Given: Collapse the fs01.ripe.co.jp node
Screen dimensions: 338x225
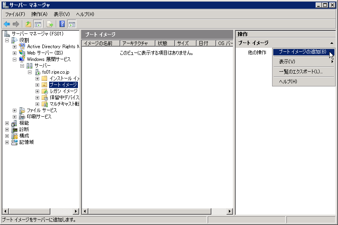Looking at the screenshot, I should [30, 72].
